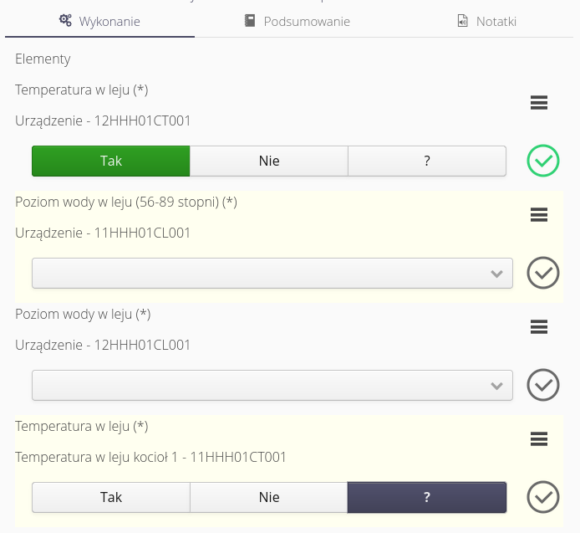Open hamburger menu for Urządzenie 12HHH01CL001
Image resolution: width=580 pixels, height=533 pixels.
click(539, 327)
